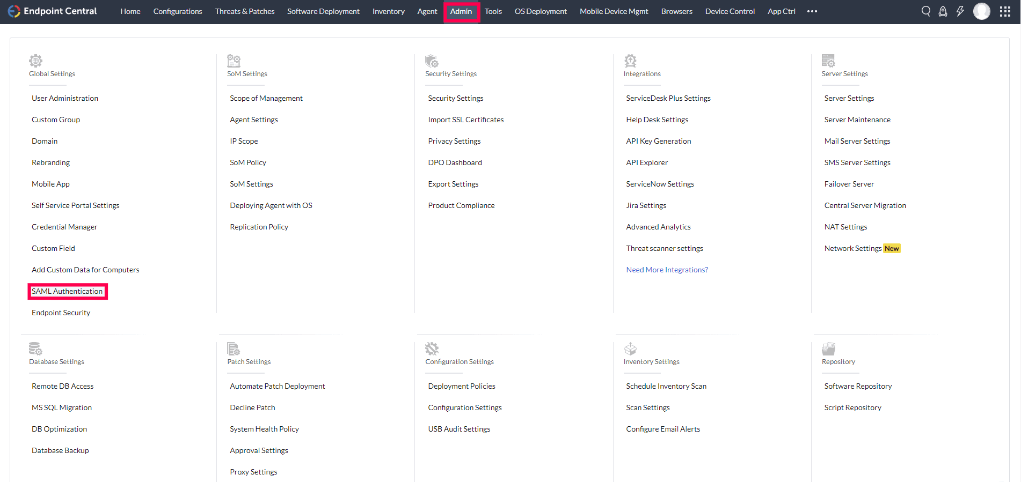Open the Inventory tab

click(389, 11)
